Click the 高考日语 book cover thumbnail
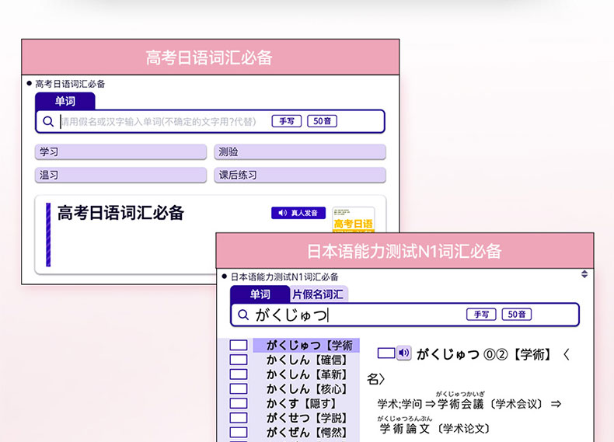The width and height of the screenshot is (614, 442). [x=353, y=218]
